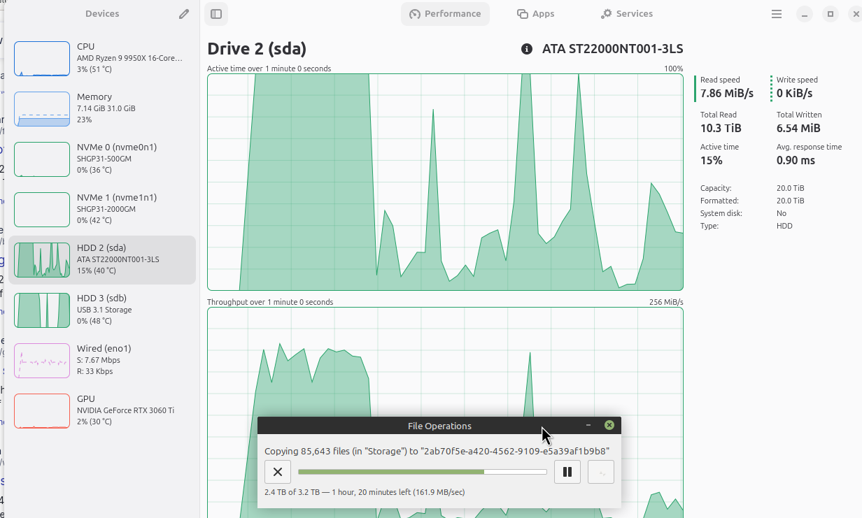
Task: Click the disabled button next to pause
Action: pyautogui.click(x=601, y=472)
